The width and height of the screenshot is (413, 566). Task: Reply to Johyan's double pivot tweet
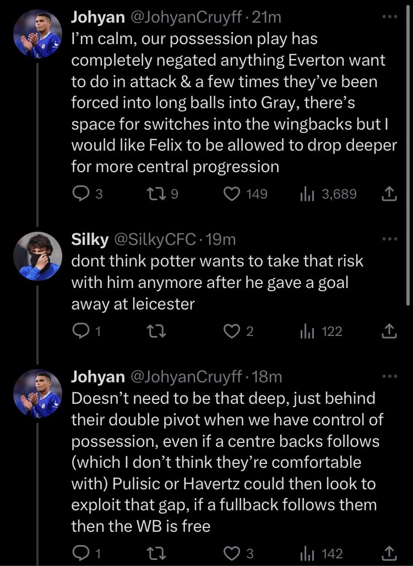[x=81, y=553]
